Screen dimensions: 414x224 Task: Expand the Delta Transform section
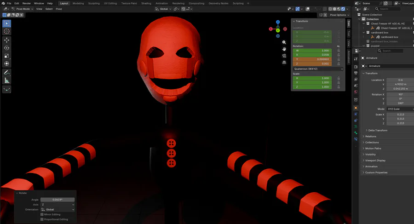(378, 130)
